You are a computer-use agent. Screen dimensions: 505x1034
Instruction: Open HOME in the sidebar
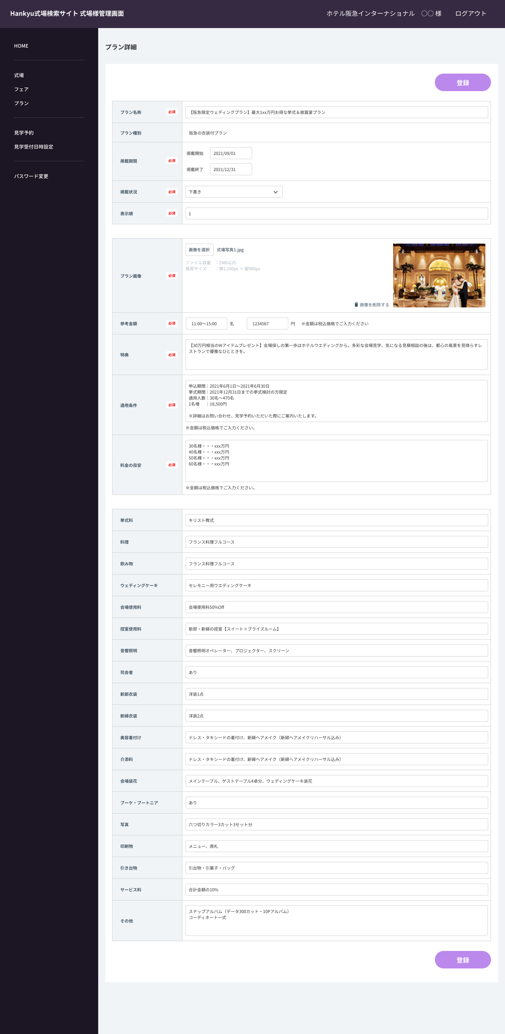pos(21,46)
